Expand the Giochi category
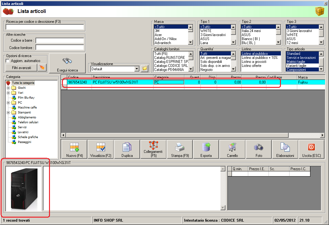The height and width of the screenshot is (225, 329). tap(8, 88)
